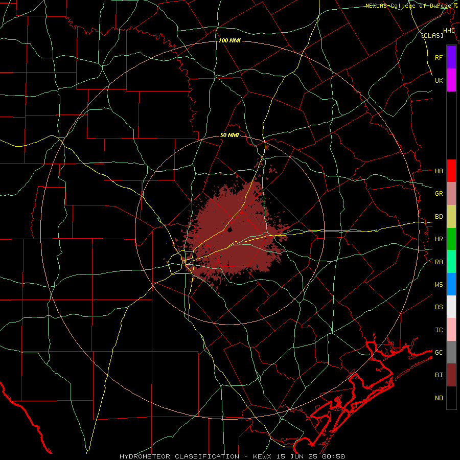
Task: Click the WS blue legend swatch
Action: [451, 284]
